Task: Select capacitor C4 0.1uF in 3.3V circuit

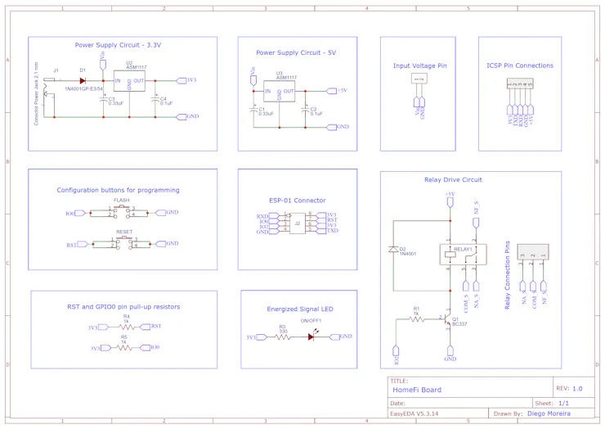Action: pyautogui.click(x=155, y=99)
